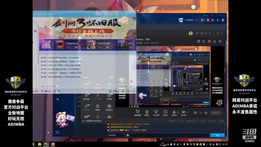Image resolution: width=261 pixels, height=147 pixels.
Task: Click the chat bubble icon in the platform sidebar
Action: pyautogui.click(x=57, y=132)
